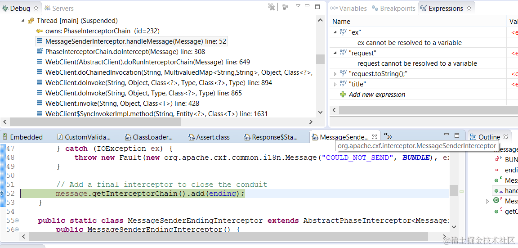Click green plus icon of Add new expression
The width and height of the screenshot is (518, 248).
coord(343,94)
